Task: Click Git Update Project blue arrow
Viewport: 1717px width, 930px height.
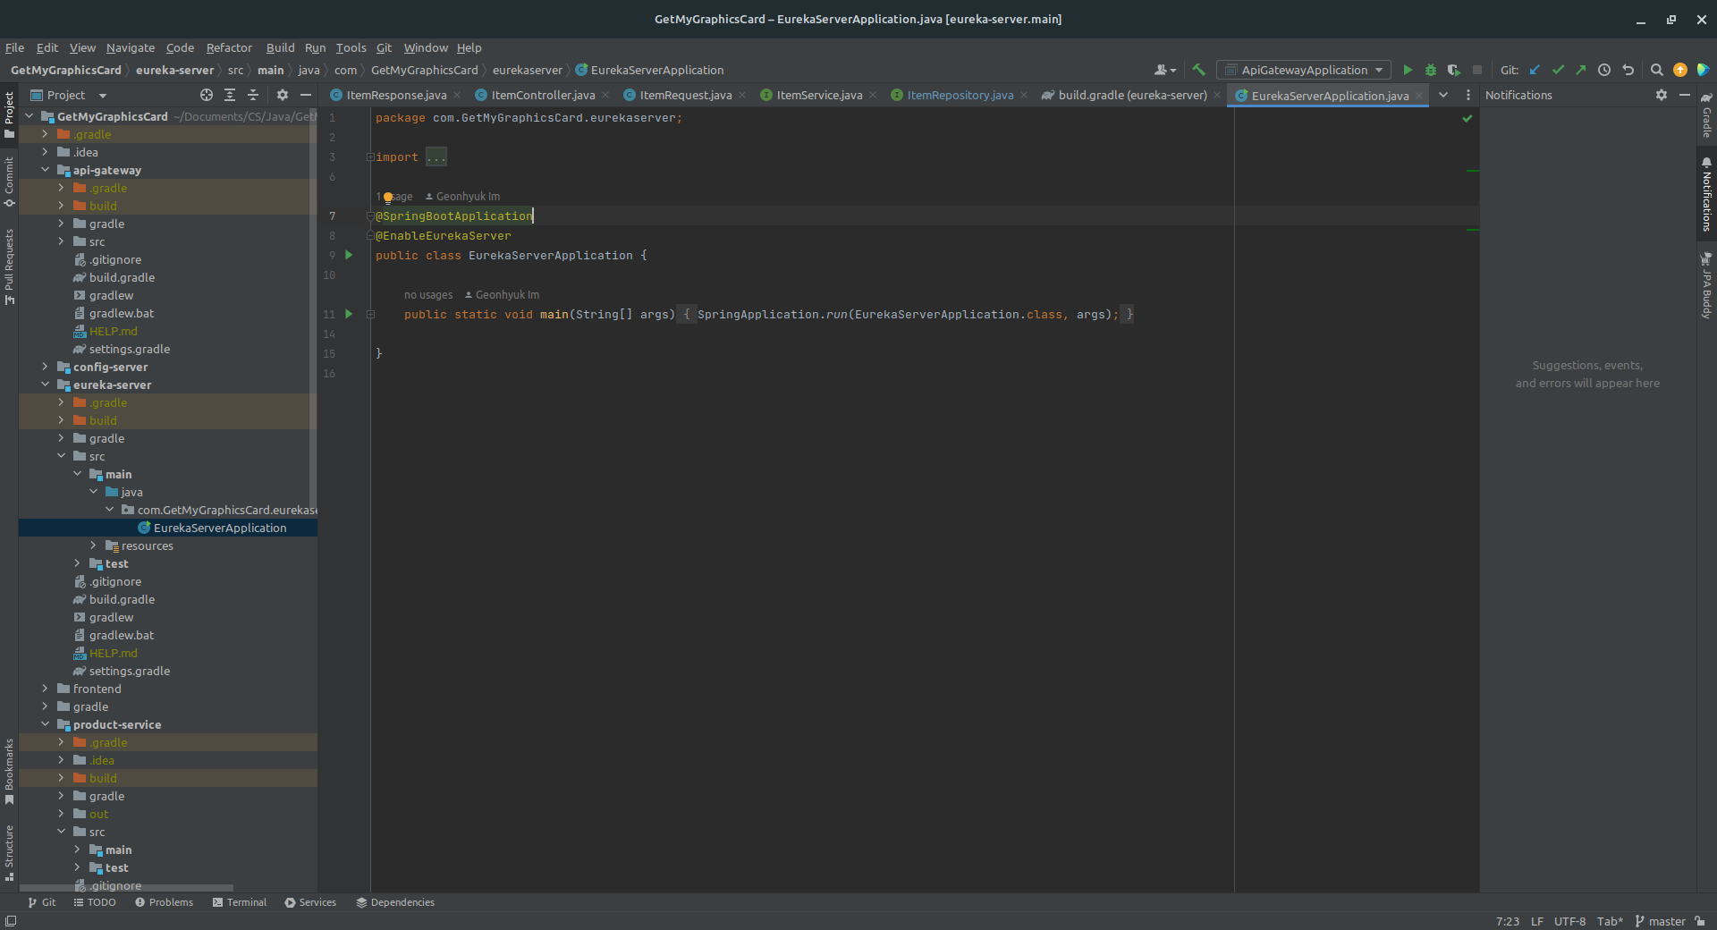Action: click(1535, 70)
